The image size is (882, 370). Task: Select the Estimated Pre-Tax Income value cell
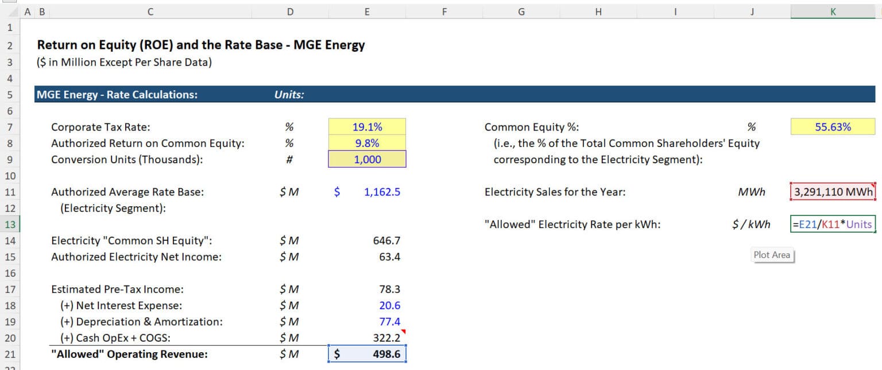coord(382,289)
